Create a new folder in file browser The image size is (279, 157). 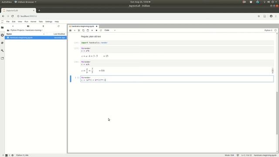click(x=28, y=26)
